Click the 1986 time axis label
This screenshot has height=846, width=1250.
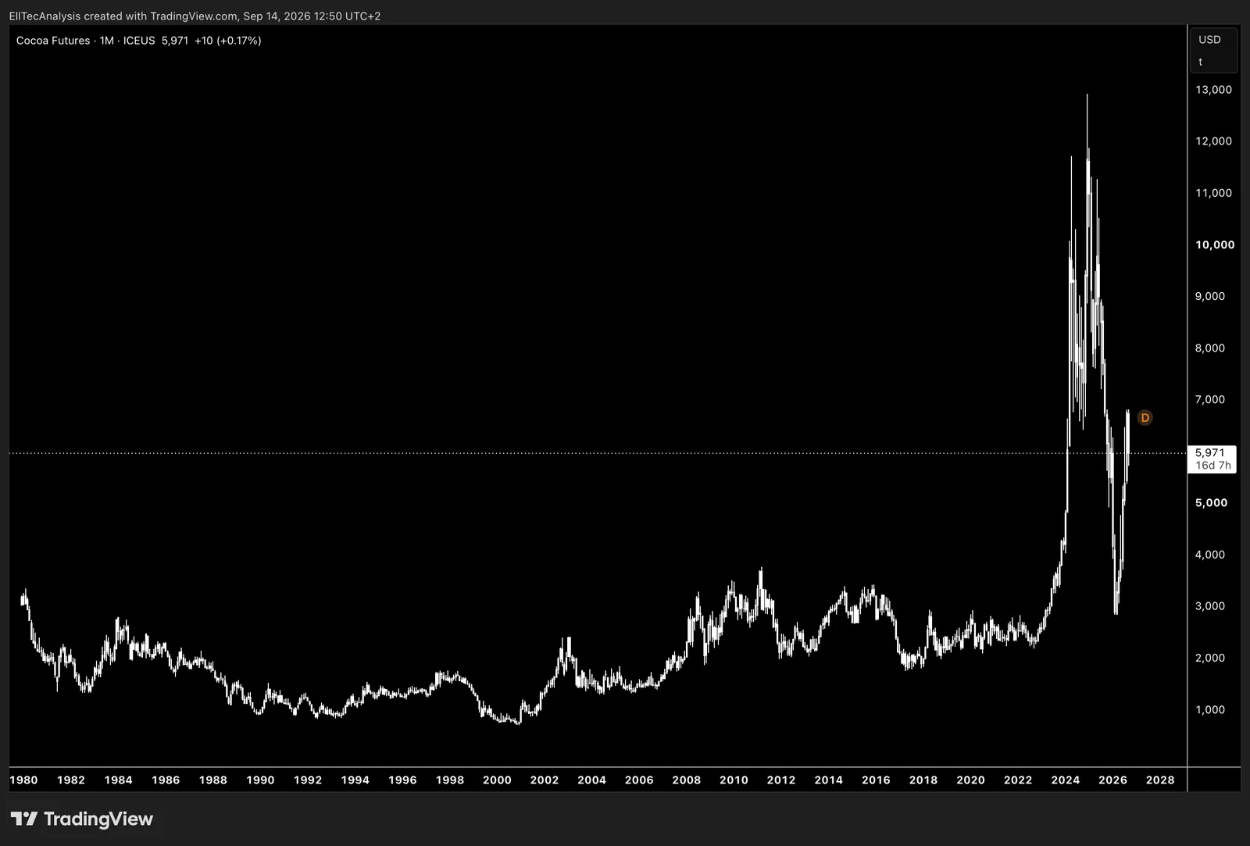click(x=166, y=780)
